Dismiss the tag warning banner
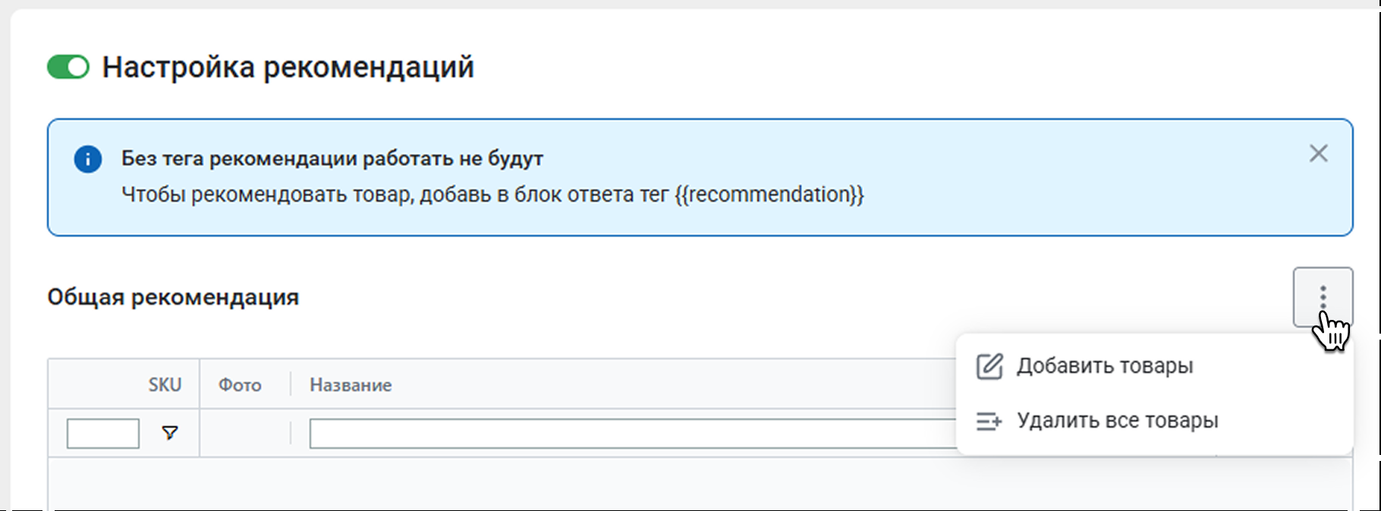Image resolution: width=1381 pixels, height=511 pixels. click(x=1318, y=154)
